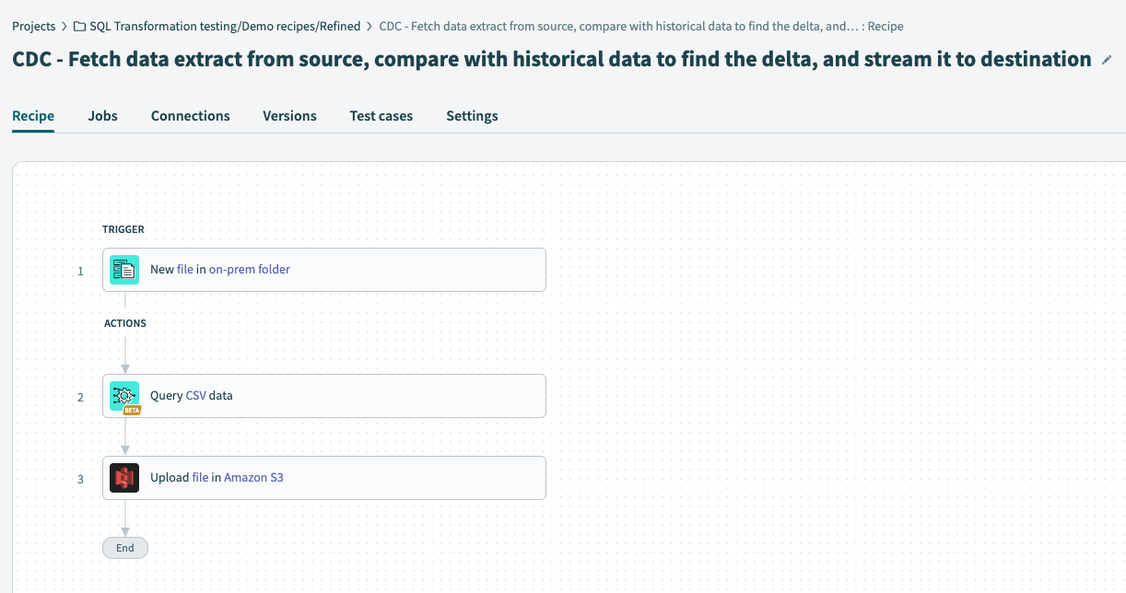Click step number 1 beside the trigger
The width and height of the screenshot is (1126, 593).
point(80,271)
